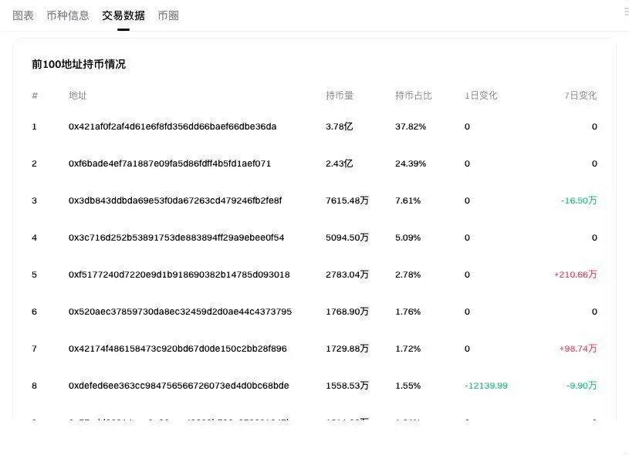This screenshot has width=629, height=455.
Task: Click the 7615.48万 holding amount
Action: (347, 201)
